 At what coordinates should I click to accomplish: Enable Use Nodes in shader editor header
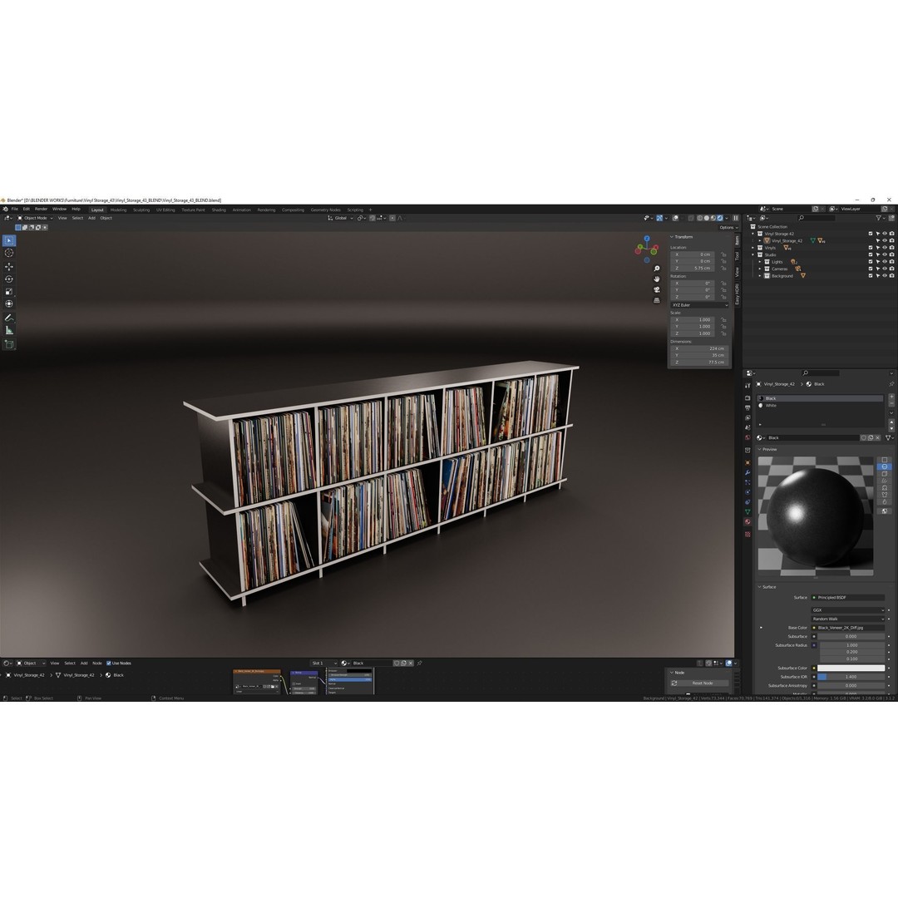coord(110,663)
